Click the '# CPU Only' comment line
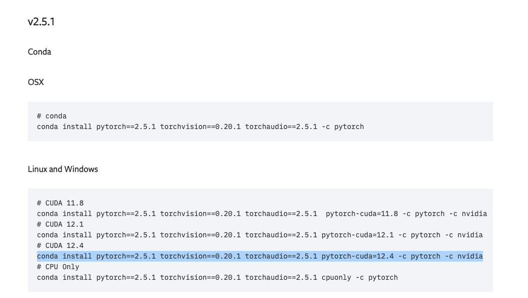The width and height of the screenshot is (528, 298). (x=58, y=267)
